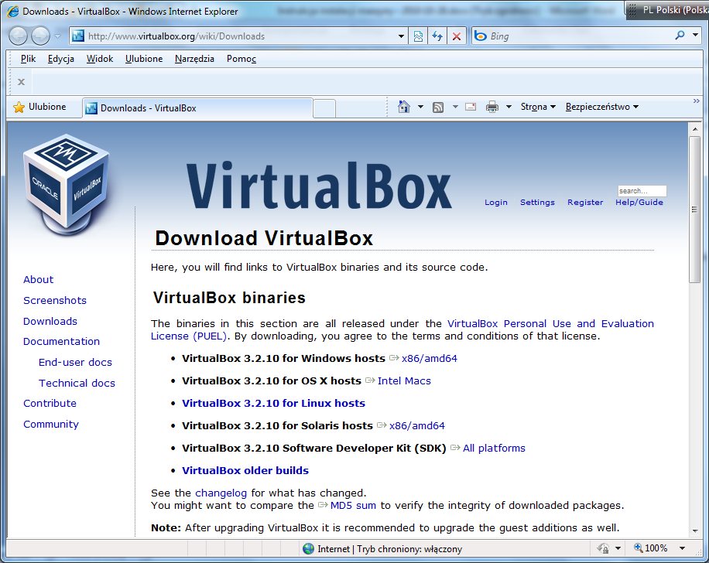Open the Ulubione menu in menu bar
The height and width of the screenshot is (563, 709).
144,59
